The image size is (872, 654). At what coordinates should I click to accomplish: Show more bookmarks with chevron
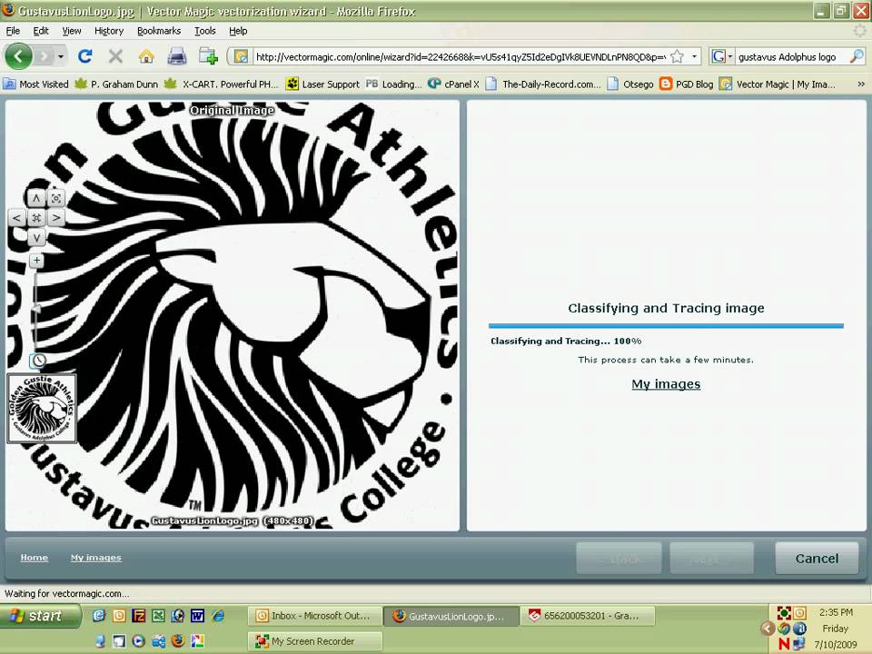[861, 84]
